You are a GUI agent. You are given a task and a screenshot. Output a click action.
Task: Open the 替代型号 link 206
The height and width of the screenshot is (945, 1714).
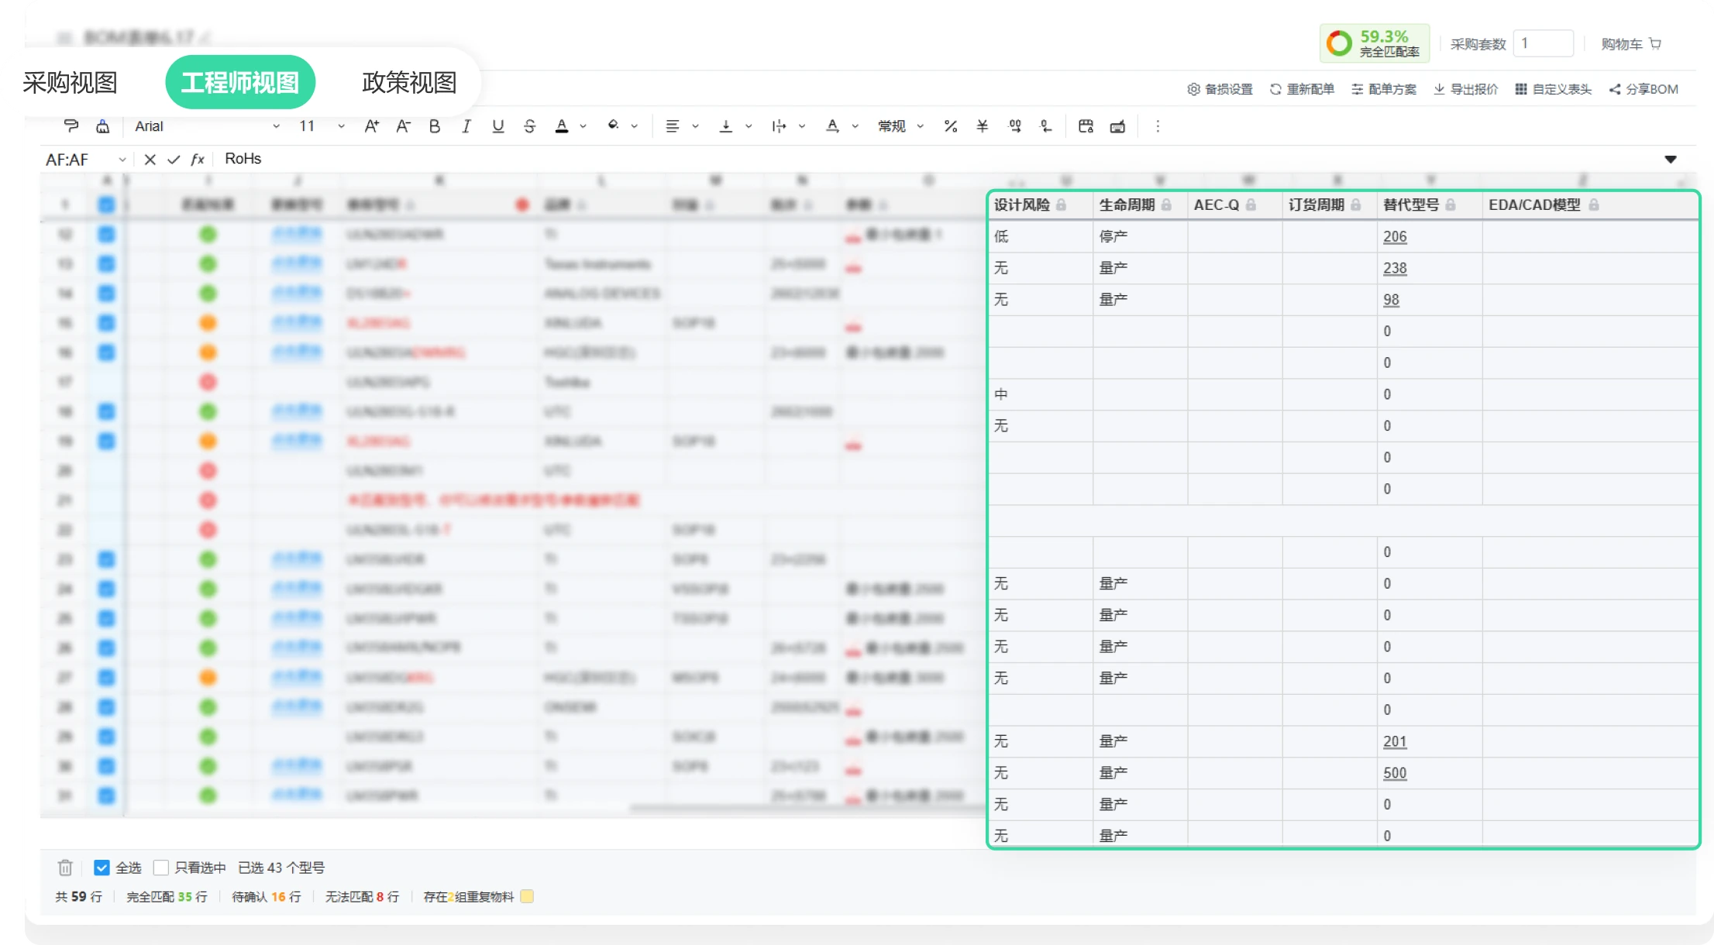[1395, 236]
